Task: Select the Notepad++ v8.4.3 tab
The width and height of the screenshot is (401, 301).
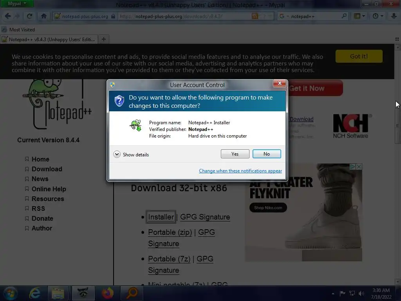Action: tap(49, 40)
